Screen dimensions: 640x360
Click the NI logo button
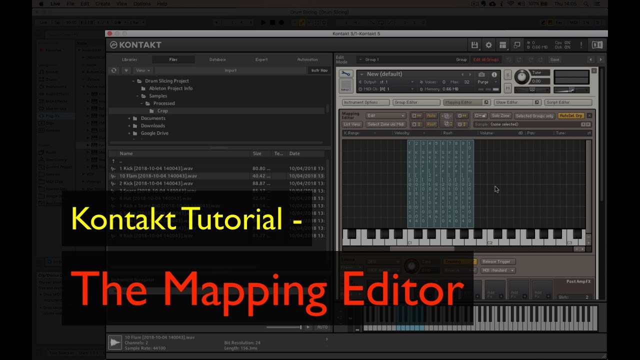597,45
